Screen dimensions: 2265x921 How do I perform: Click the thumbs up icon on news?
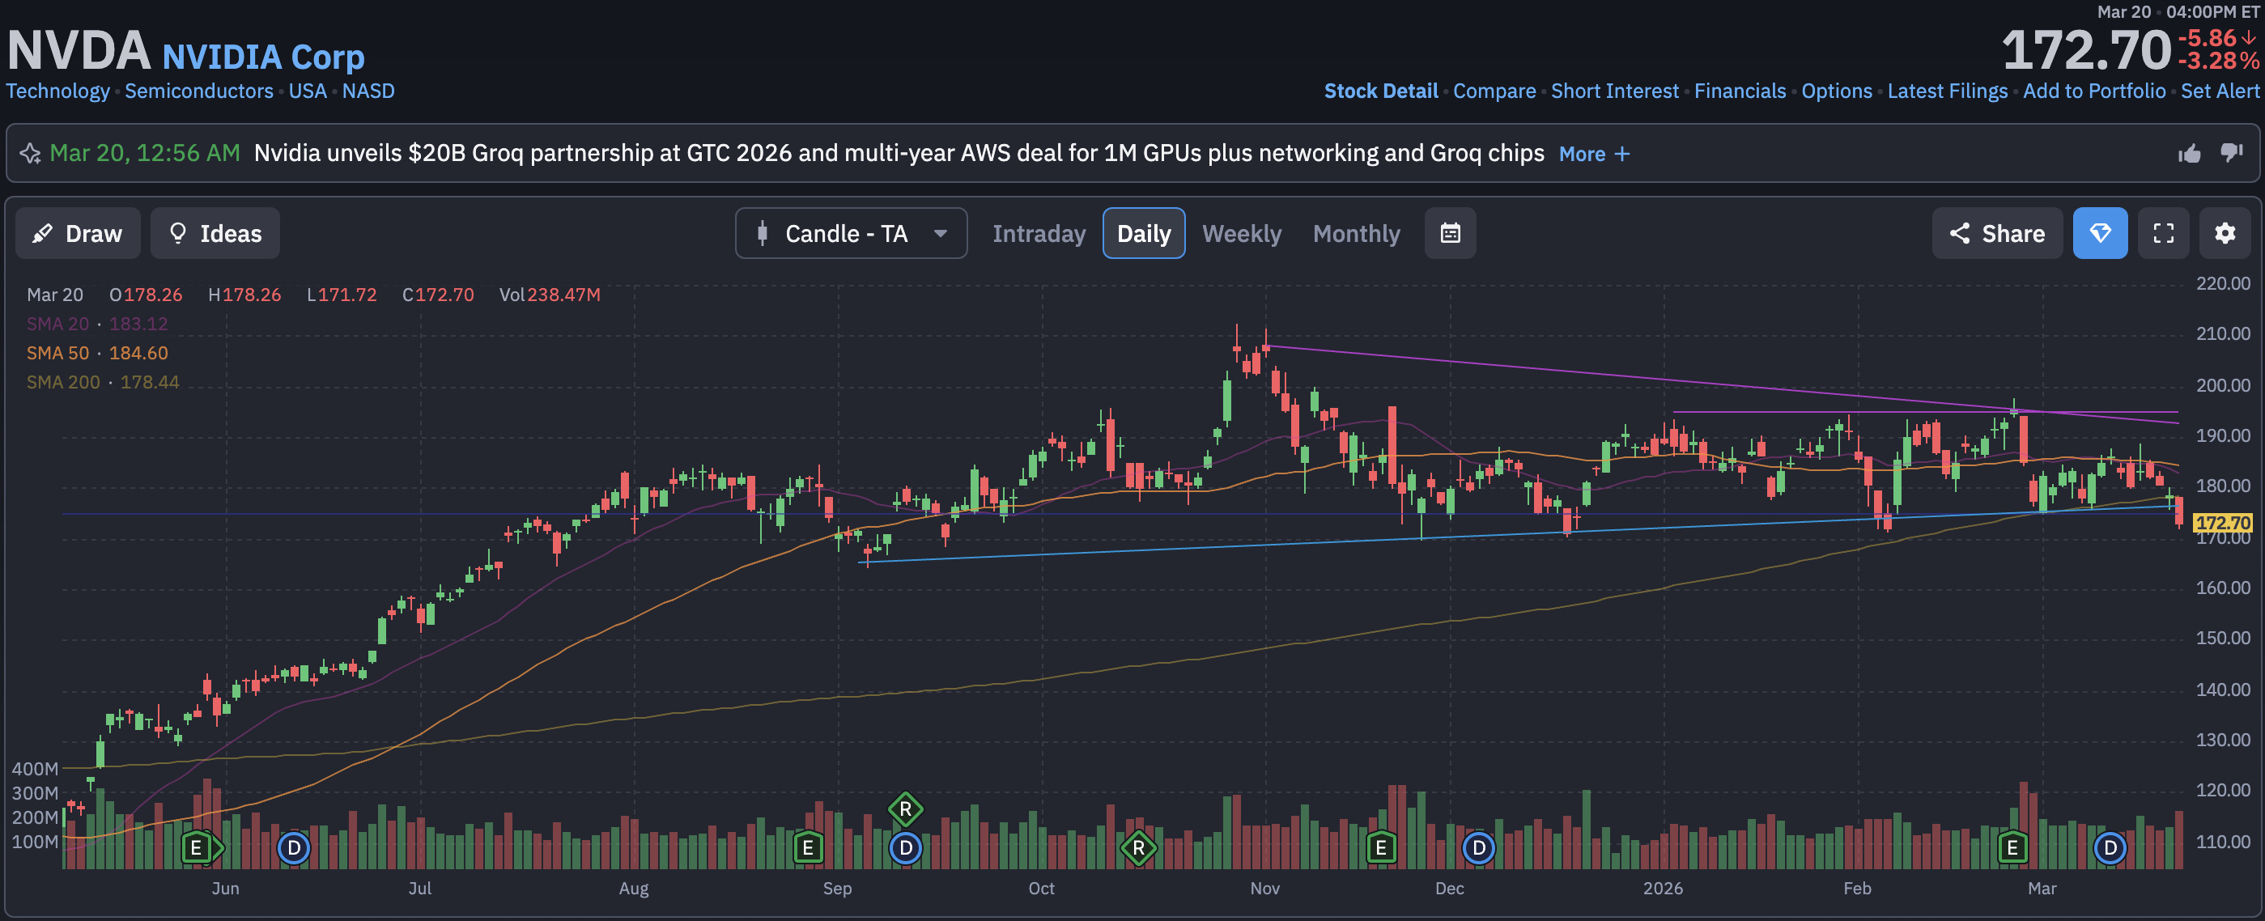[x=2189, y=154]
